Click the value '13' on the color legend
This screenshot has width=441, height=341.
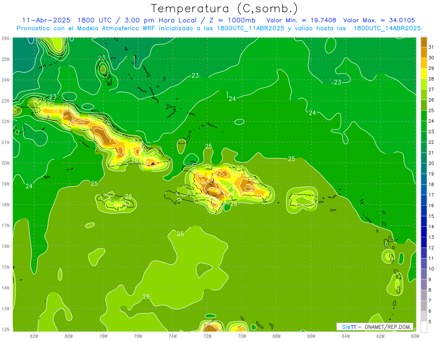[x=431, y=237]
